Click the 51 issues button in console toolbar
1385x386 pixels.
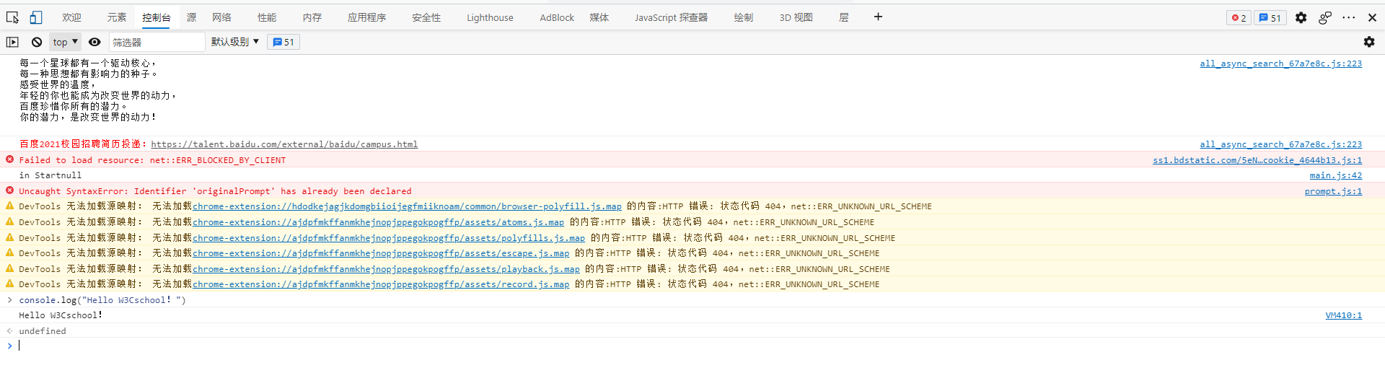[283, 43]
